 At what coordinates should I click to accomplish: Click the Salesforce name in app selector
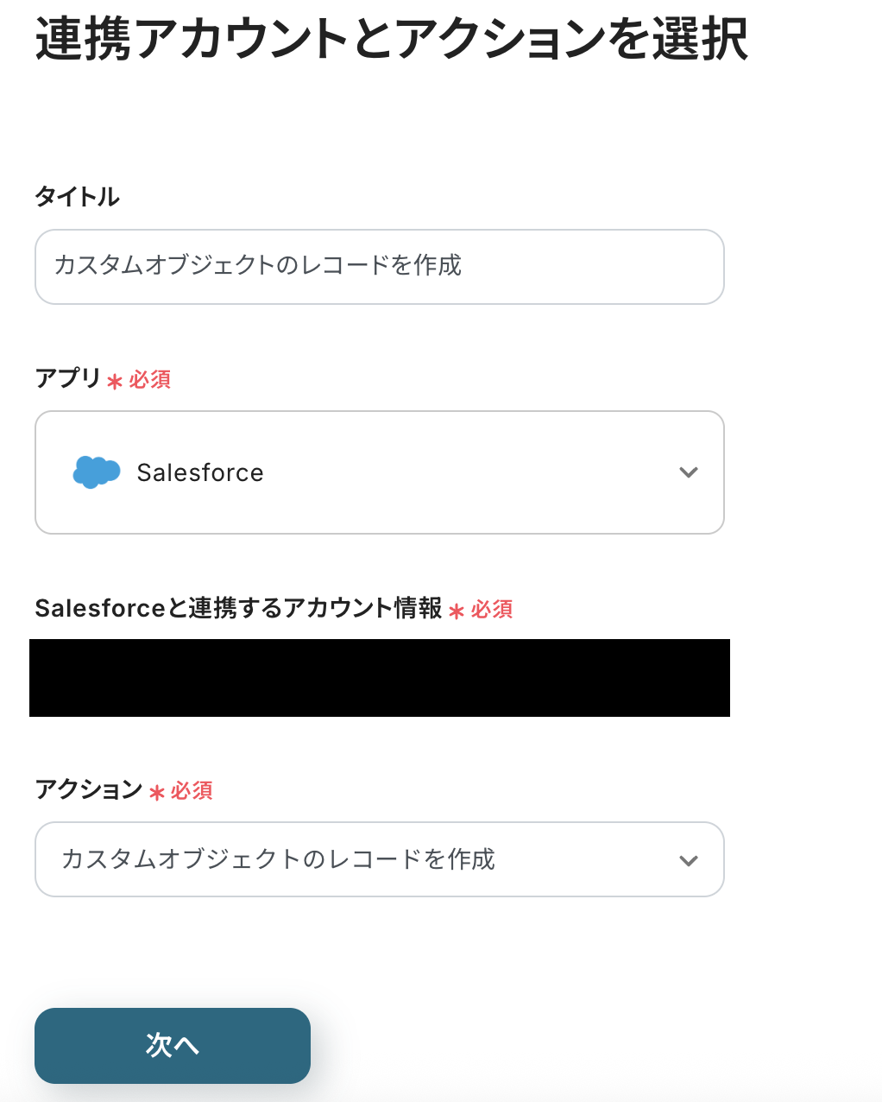pyautogui.click(x=200, y=472)
